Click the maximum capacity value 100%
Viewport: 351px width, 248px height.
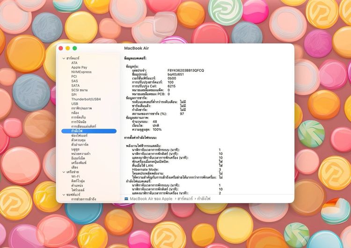(157, 130)
